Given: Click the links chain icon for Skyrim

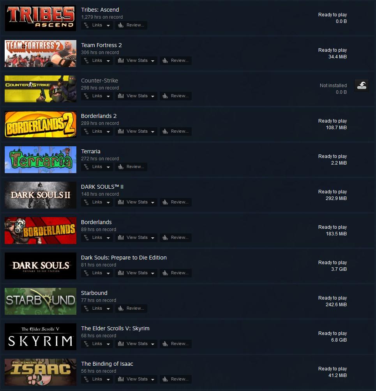Looking at the screenshot, I should (x=86, y=344).
